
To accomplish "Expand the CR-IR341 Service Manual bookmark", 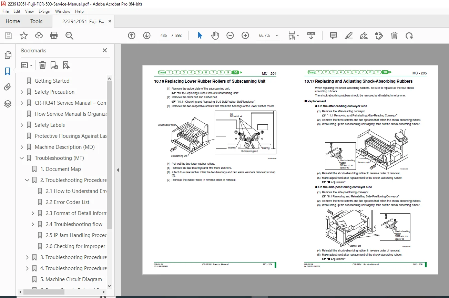I will click(22, 103).
